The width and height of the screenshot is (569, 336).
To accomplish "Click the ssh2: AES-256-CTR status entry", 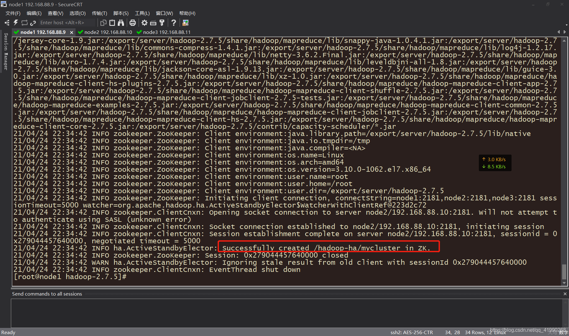I will [x=411, y=332].
